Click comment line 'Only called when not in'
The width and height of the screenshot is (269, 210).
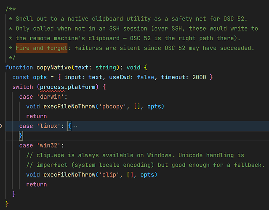(133, 29)
